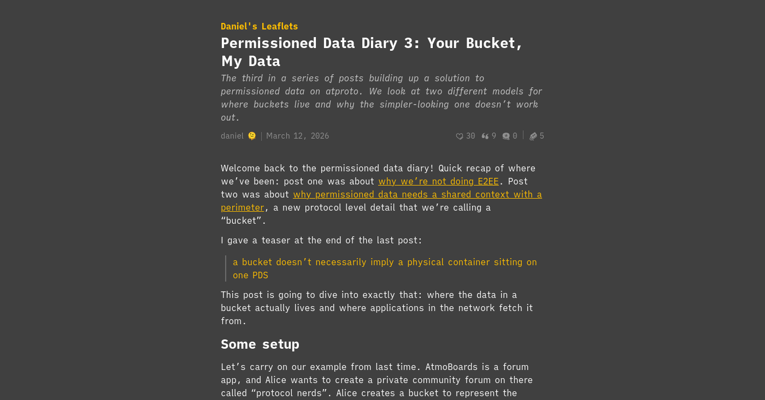Click the "I gave a teaser" sentence
Screen dimensions: 765x400
click(321, 240)
